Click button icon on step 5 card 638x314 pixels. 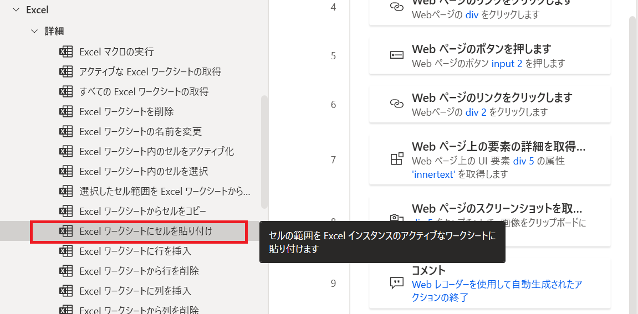[396, 56]
